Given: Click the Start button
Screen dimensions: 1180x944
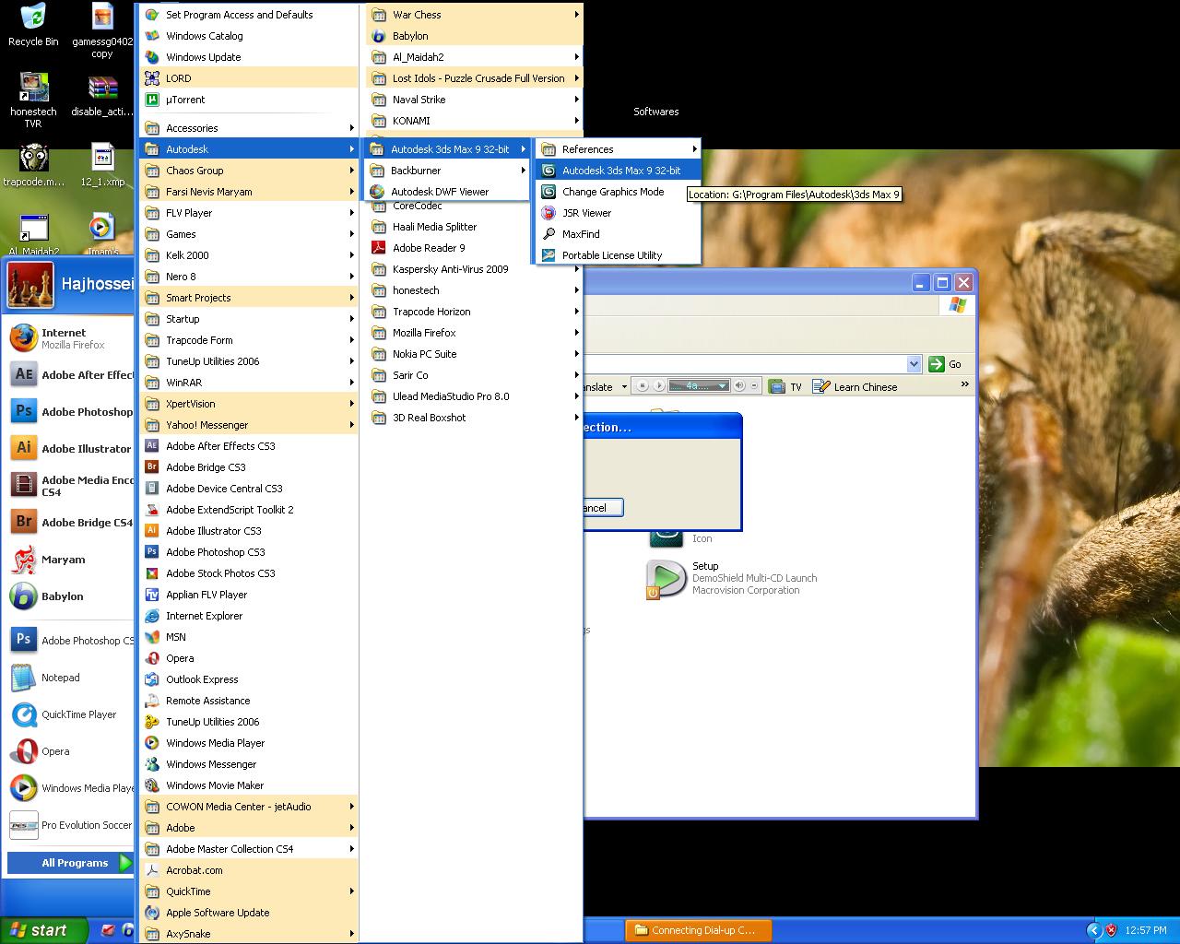Looking at the screenshot, I should coord(44,930).
